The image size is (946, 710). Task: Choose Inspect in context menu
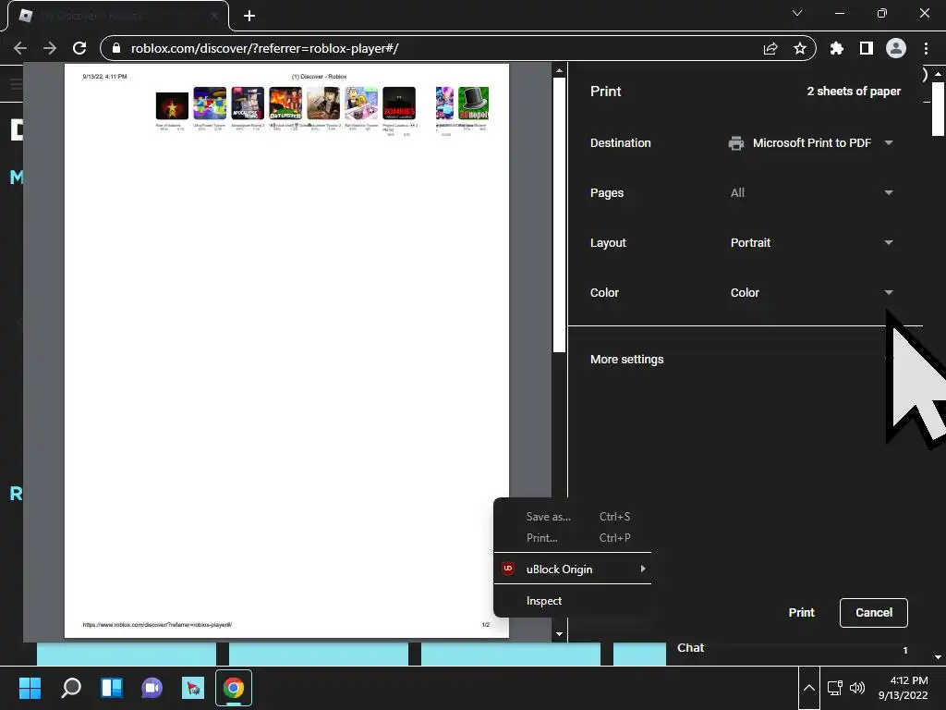point(573,601)
